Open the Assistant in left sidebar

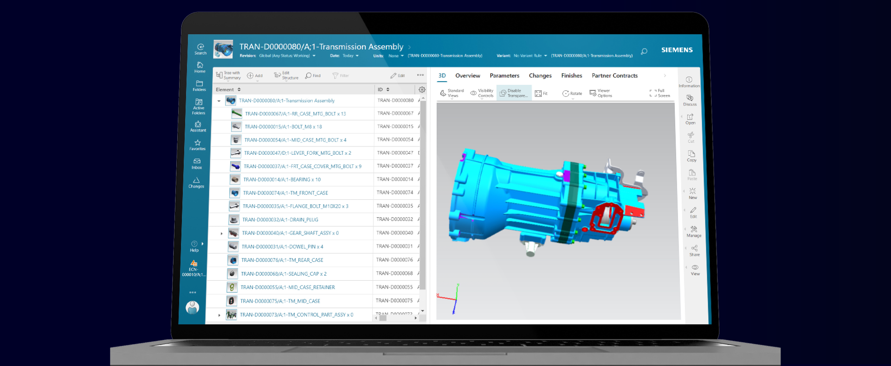tap(198, 126)
